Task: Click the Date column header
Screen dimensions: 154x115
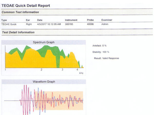Action: (x=40, y=20)
